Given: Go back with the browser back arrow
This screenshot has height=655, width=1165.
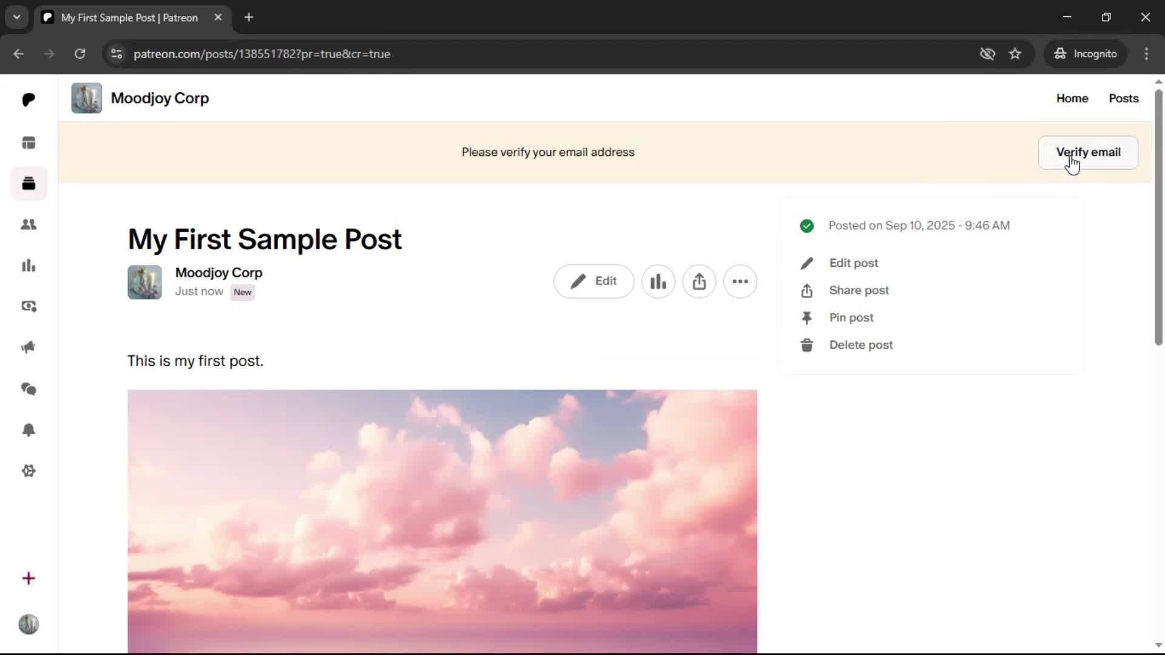Looking at the screenshot, I should (x=19, y=54).
